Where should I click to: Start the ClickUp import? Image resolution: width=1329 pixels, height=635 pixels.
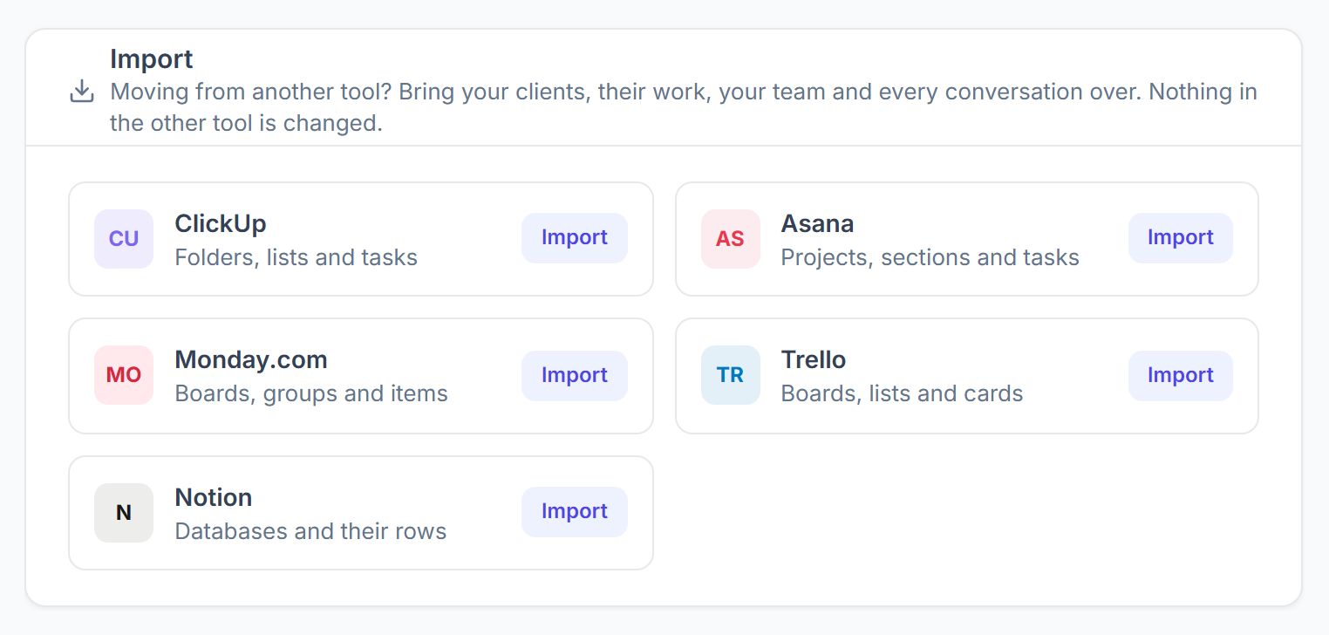point(575,238)
